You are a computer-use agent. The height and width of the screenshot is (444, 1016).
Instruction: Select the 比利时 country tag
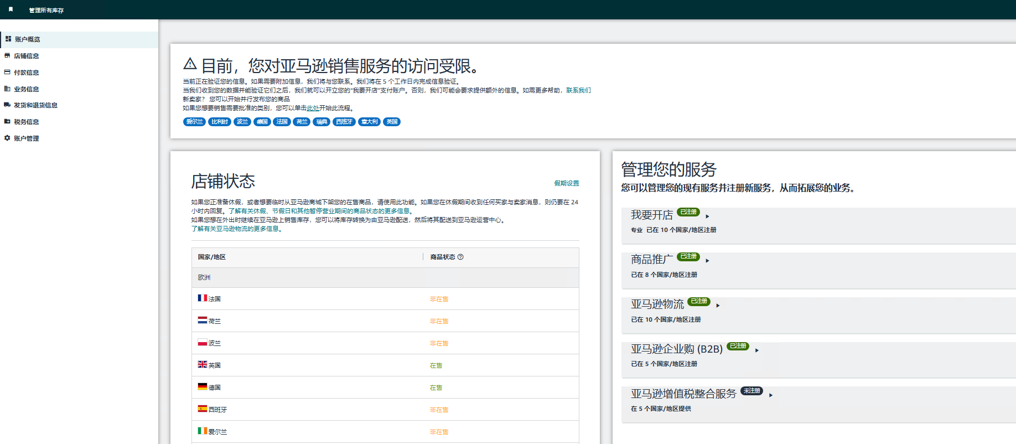tap(220, 122)
